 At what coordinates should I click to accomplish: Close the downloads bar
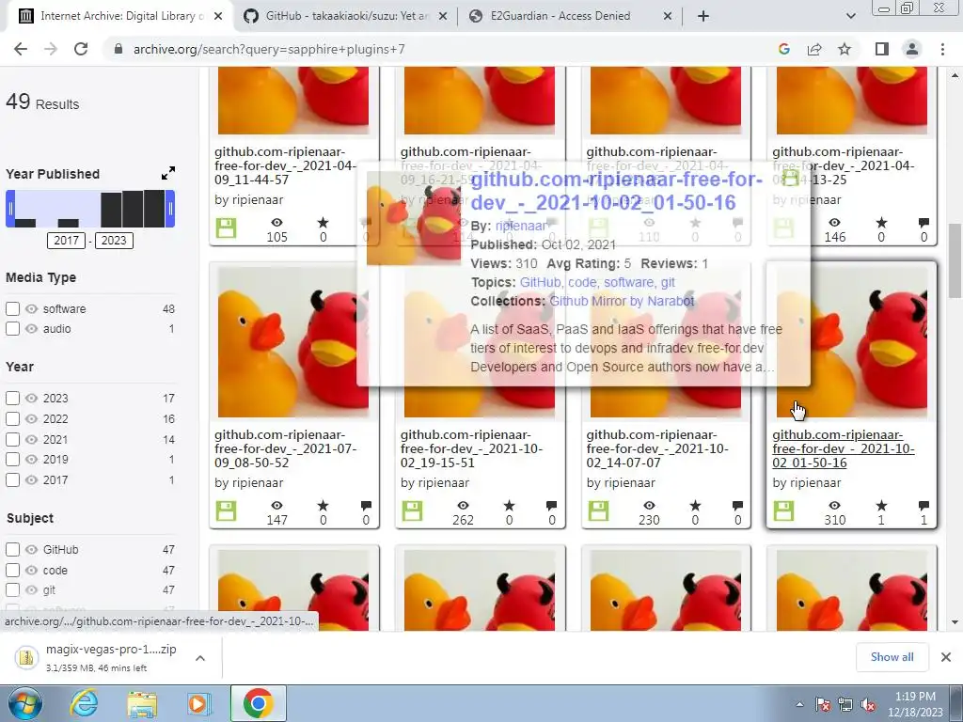(946, 657)
